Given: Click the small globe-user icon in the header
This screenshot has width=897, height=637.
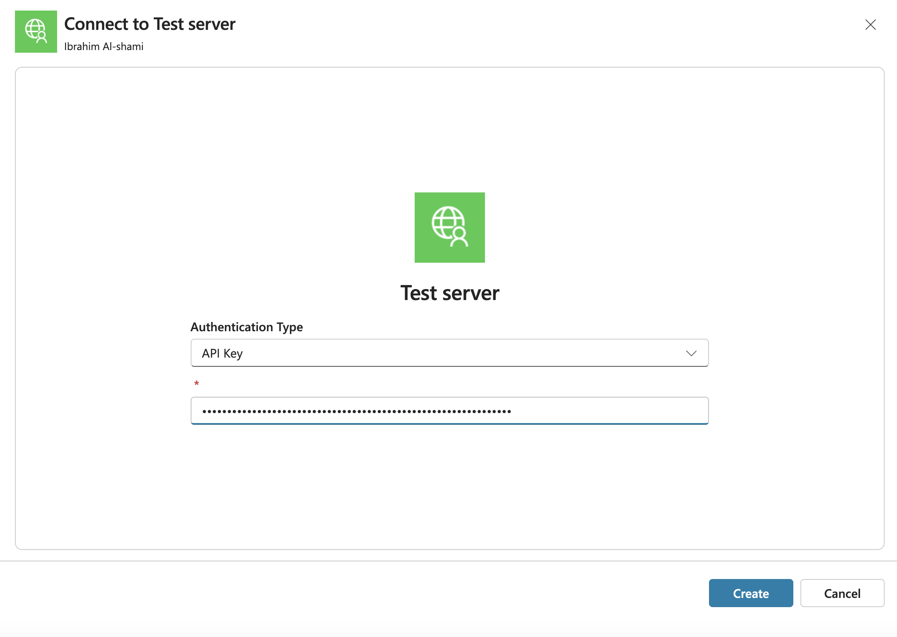Looking at the screenshot, I should (x=36, y=32).
